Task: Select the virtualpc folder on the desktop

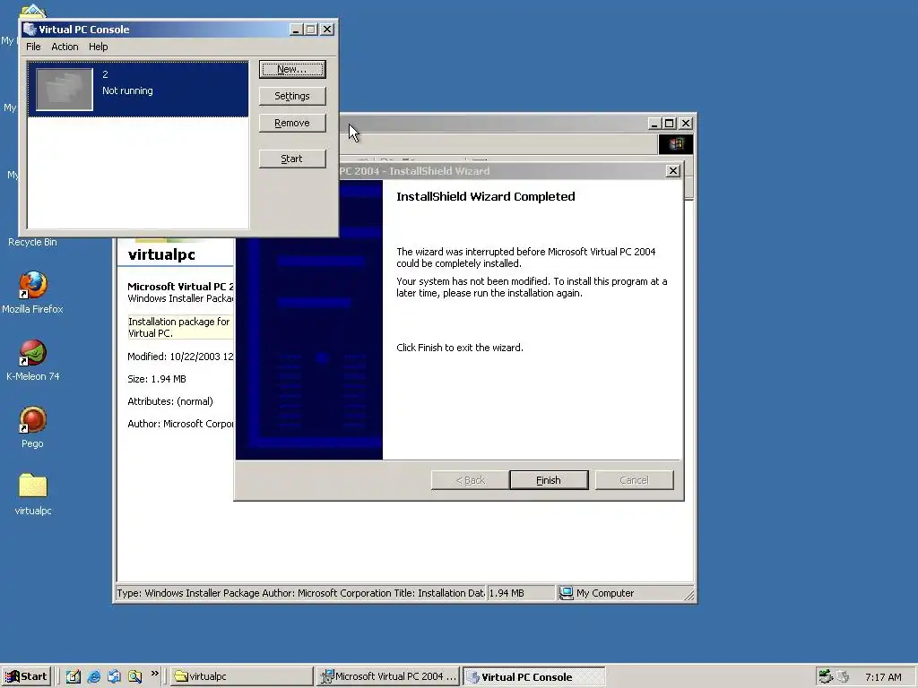Action: [33, 494]
